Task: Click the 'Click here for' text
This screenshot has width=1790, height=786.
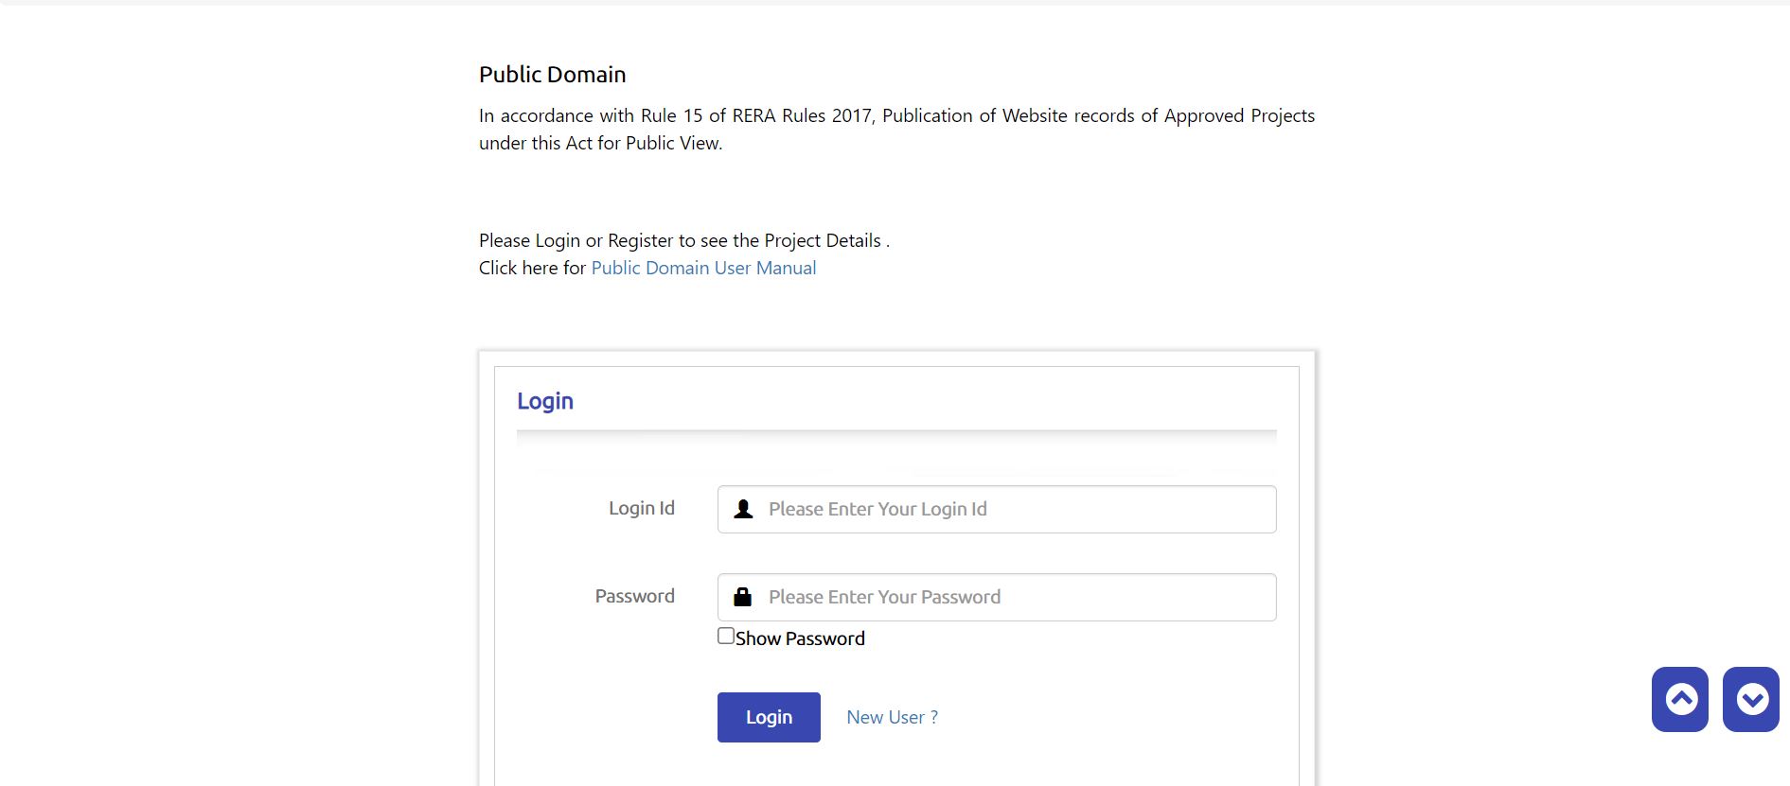Action: click(x=532, y=268)
